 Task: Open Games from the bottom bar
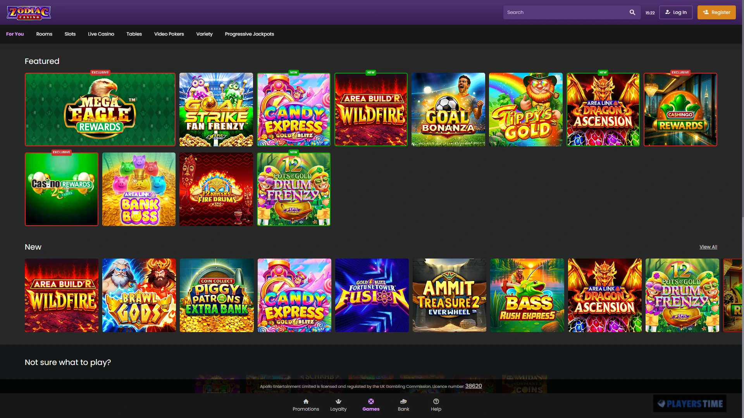pos(371,405)
